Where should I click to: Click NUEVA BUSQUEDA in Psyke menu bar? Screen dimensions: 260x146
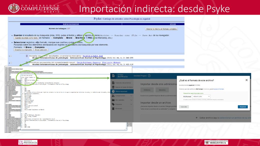click(71, 24)
